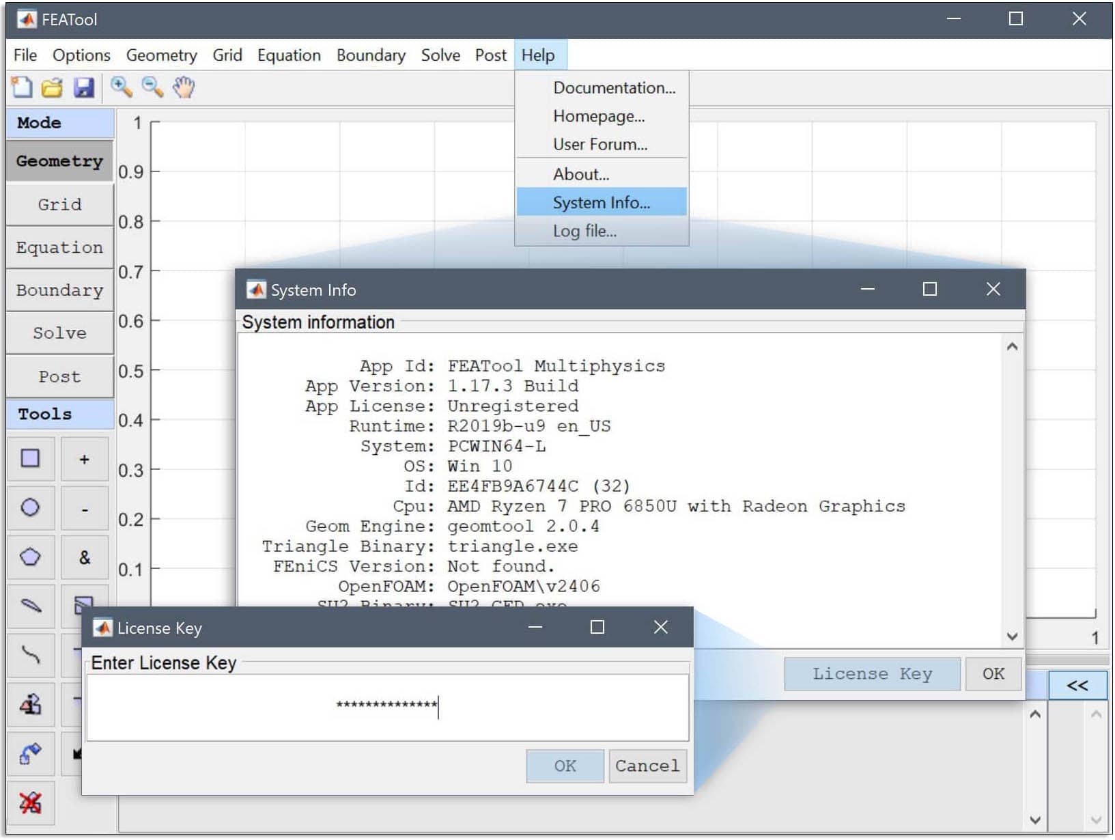Select the ellipse line drawing tool
The image size is (1115, 840).
pyautogui.click(x=30, y=606)
